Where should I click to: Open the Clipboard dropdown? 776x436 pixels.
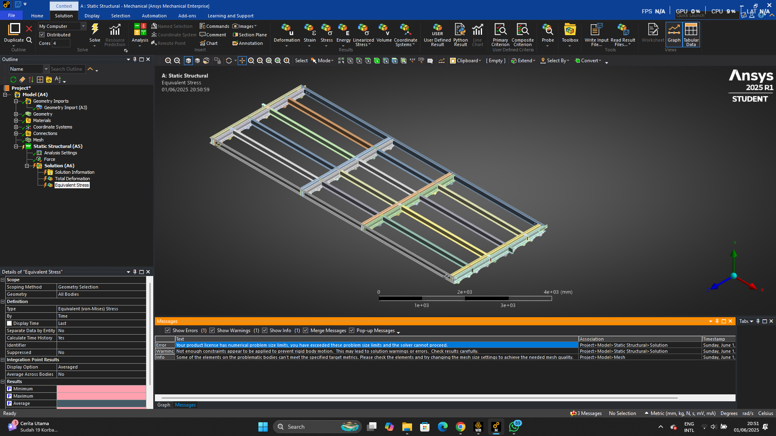[465, 61]
